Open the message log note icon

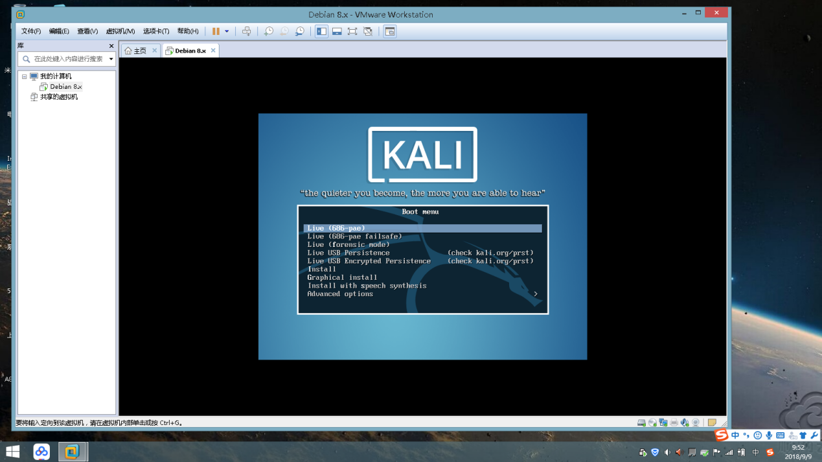coord(712,422)
